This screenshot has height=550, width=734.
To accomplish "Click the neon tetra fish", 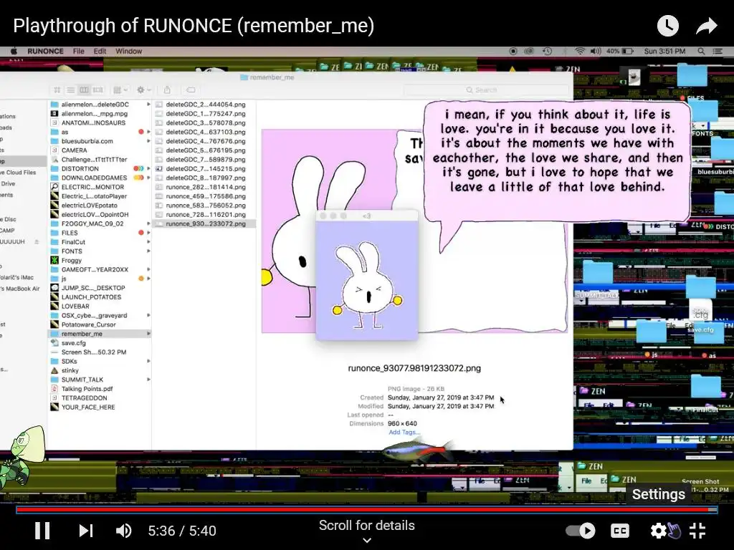I will point(416,450).
